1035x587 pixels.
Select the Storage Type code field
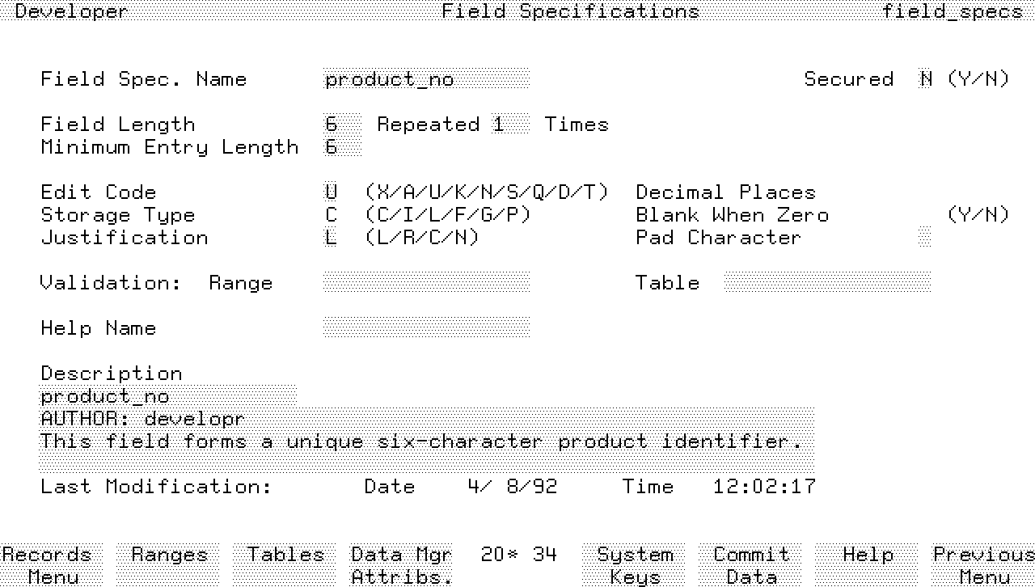(x=331, y=215)
